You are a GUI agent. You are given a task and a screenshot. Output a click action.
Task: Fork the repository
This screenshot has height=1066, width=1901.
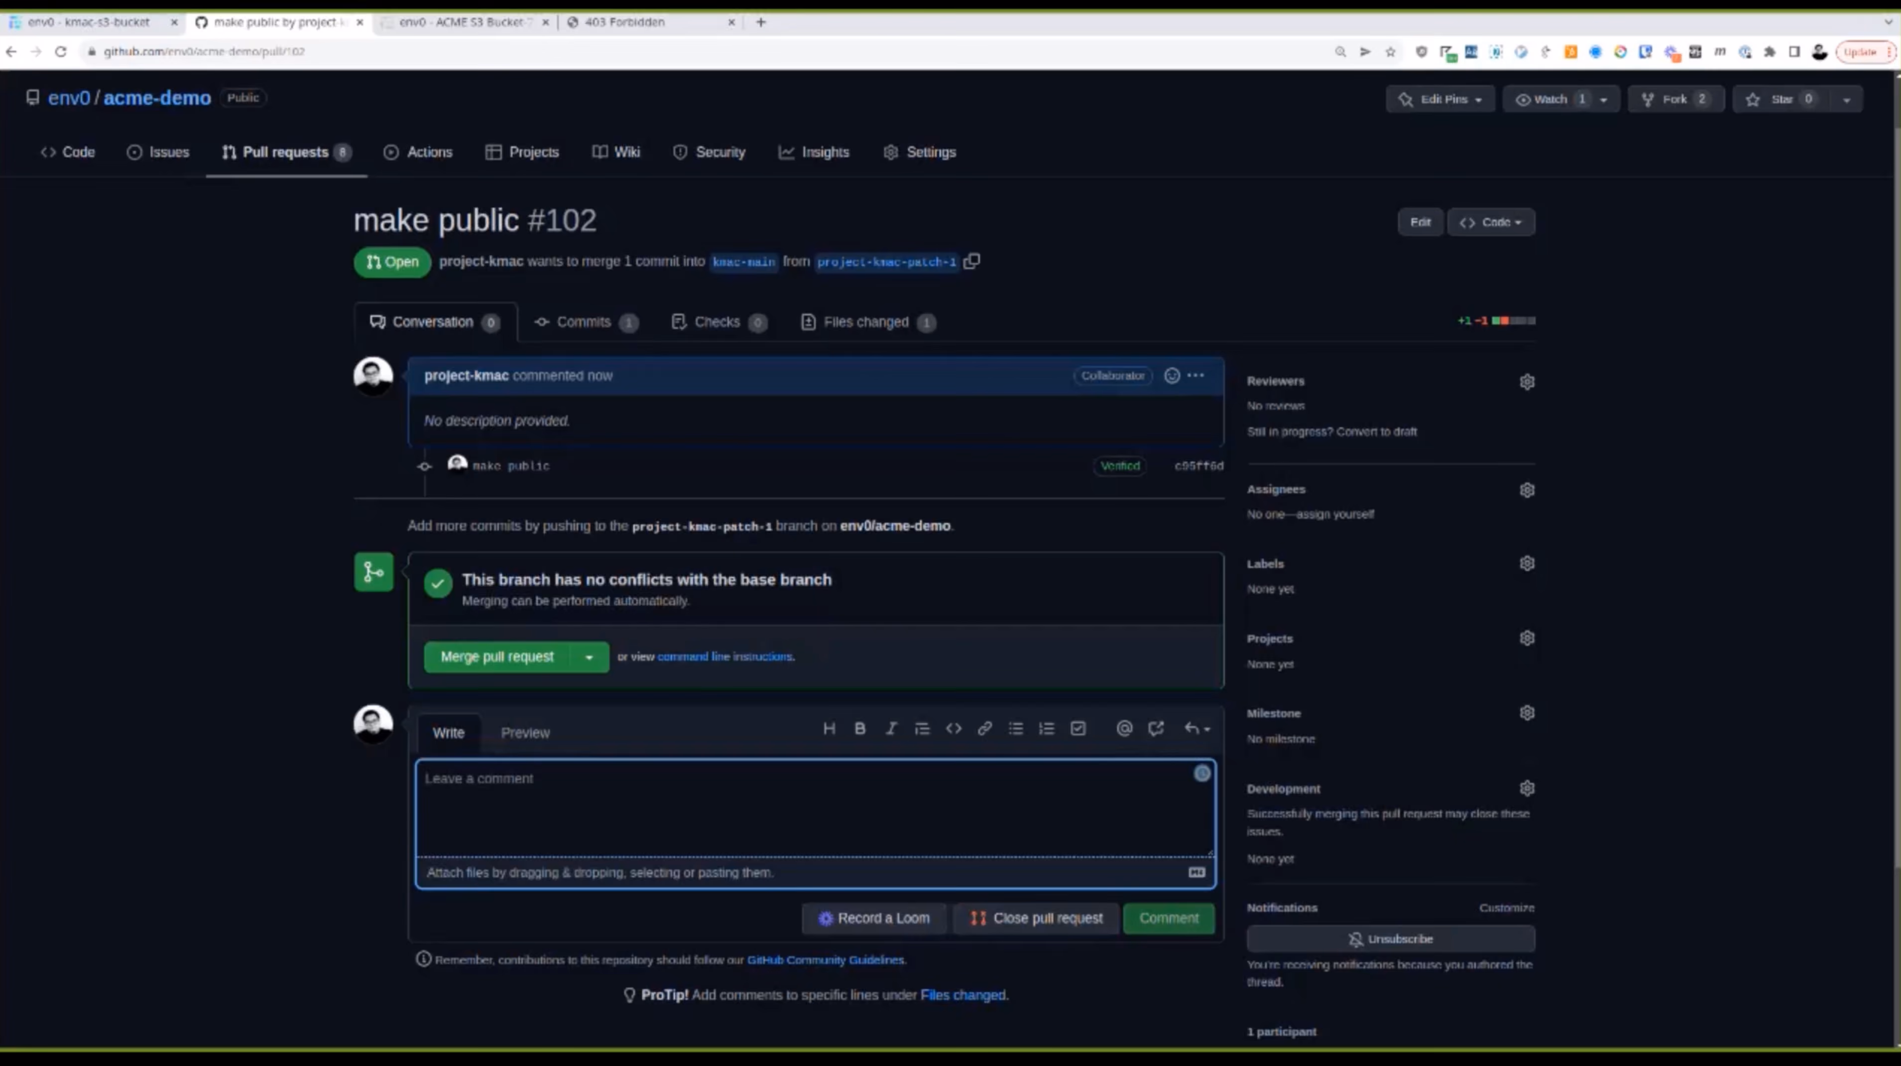(x=1676, y=99)
